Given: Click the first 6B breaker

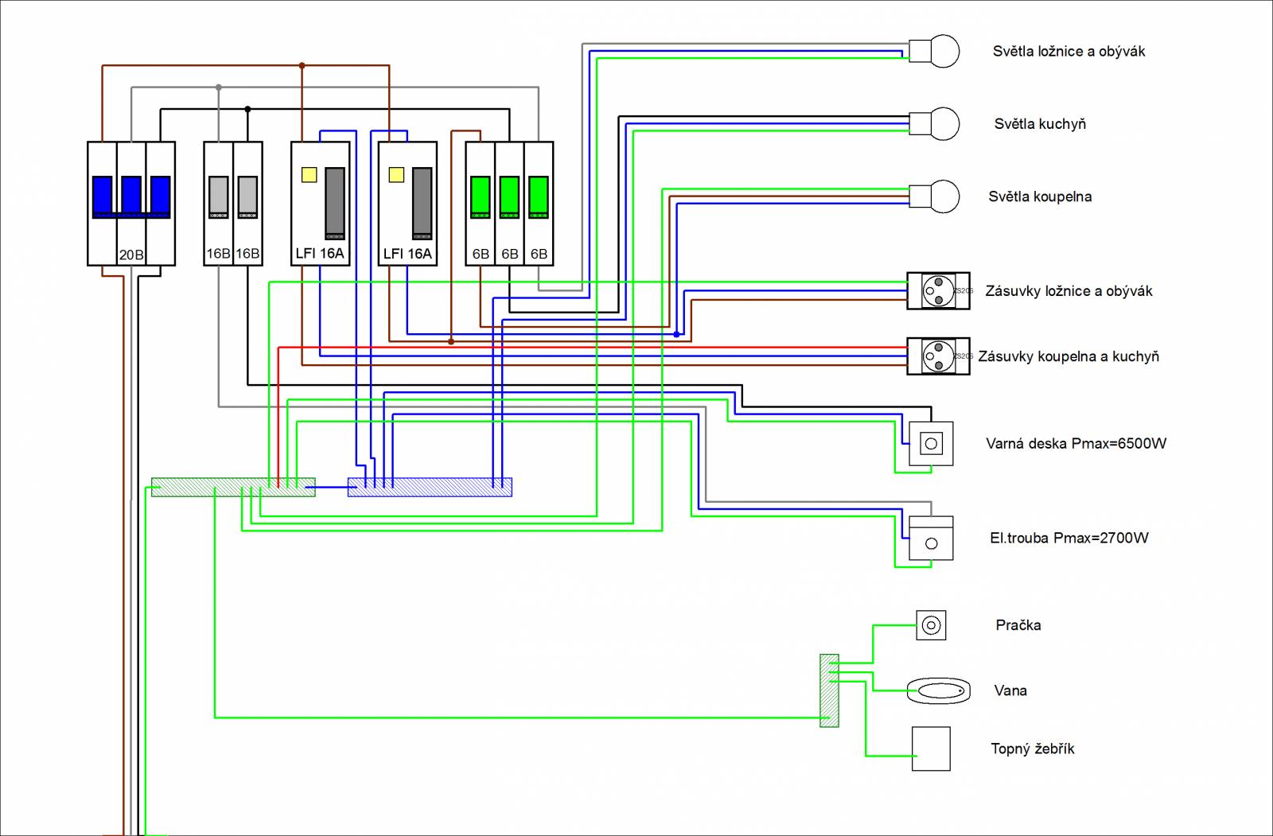Looking at the screenshot, I should [x=481, y=204].
